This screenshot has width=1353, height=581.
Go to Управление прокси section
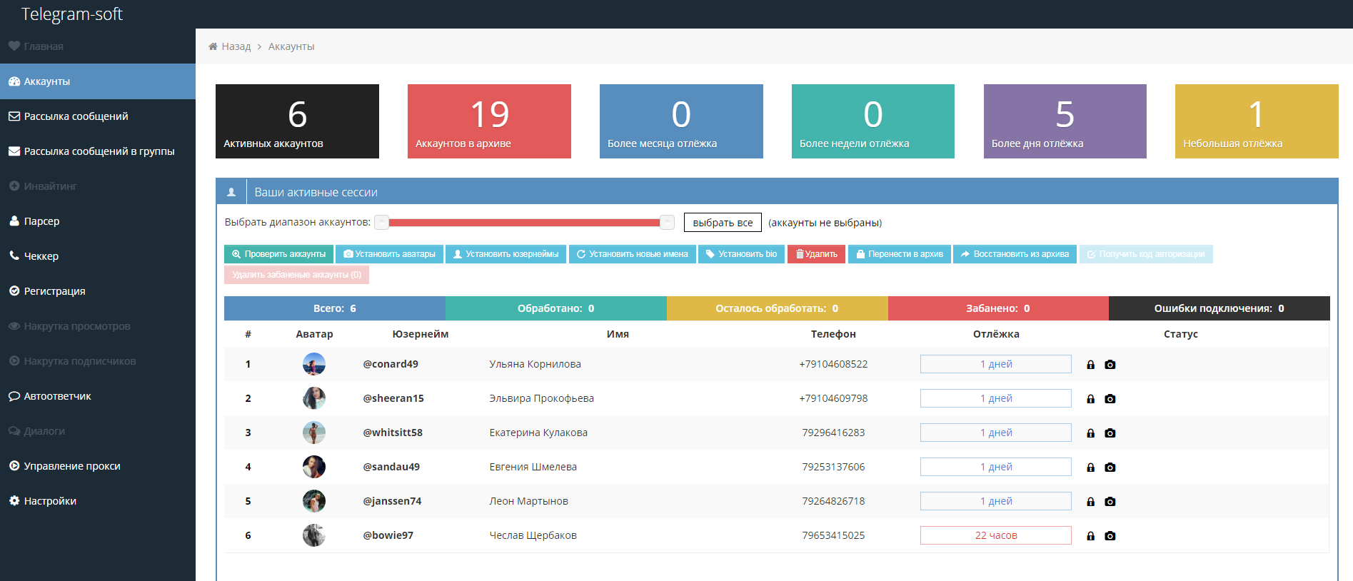(x=71, y=466)
